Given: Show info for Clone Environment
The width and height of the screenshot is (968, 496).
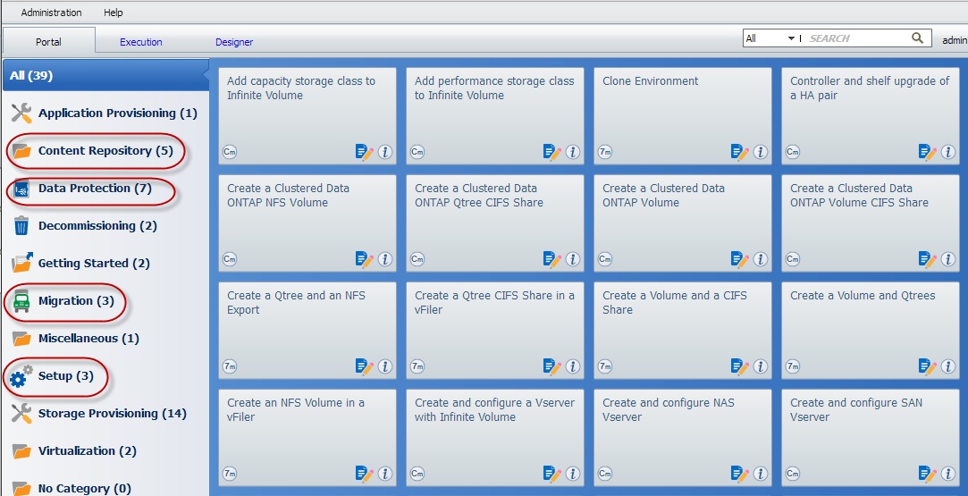Looking at the screenshot, I should [x=761, y=152].
